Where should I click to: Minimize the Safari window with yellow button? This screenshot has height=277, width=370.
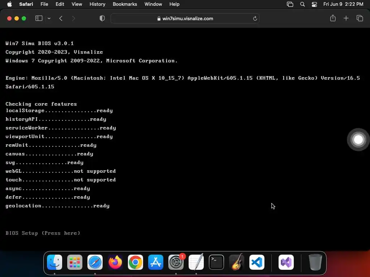click(x=17, y=18)
